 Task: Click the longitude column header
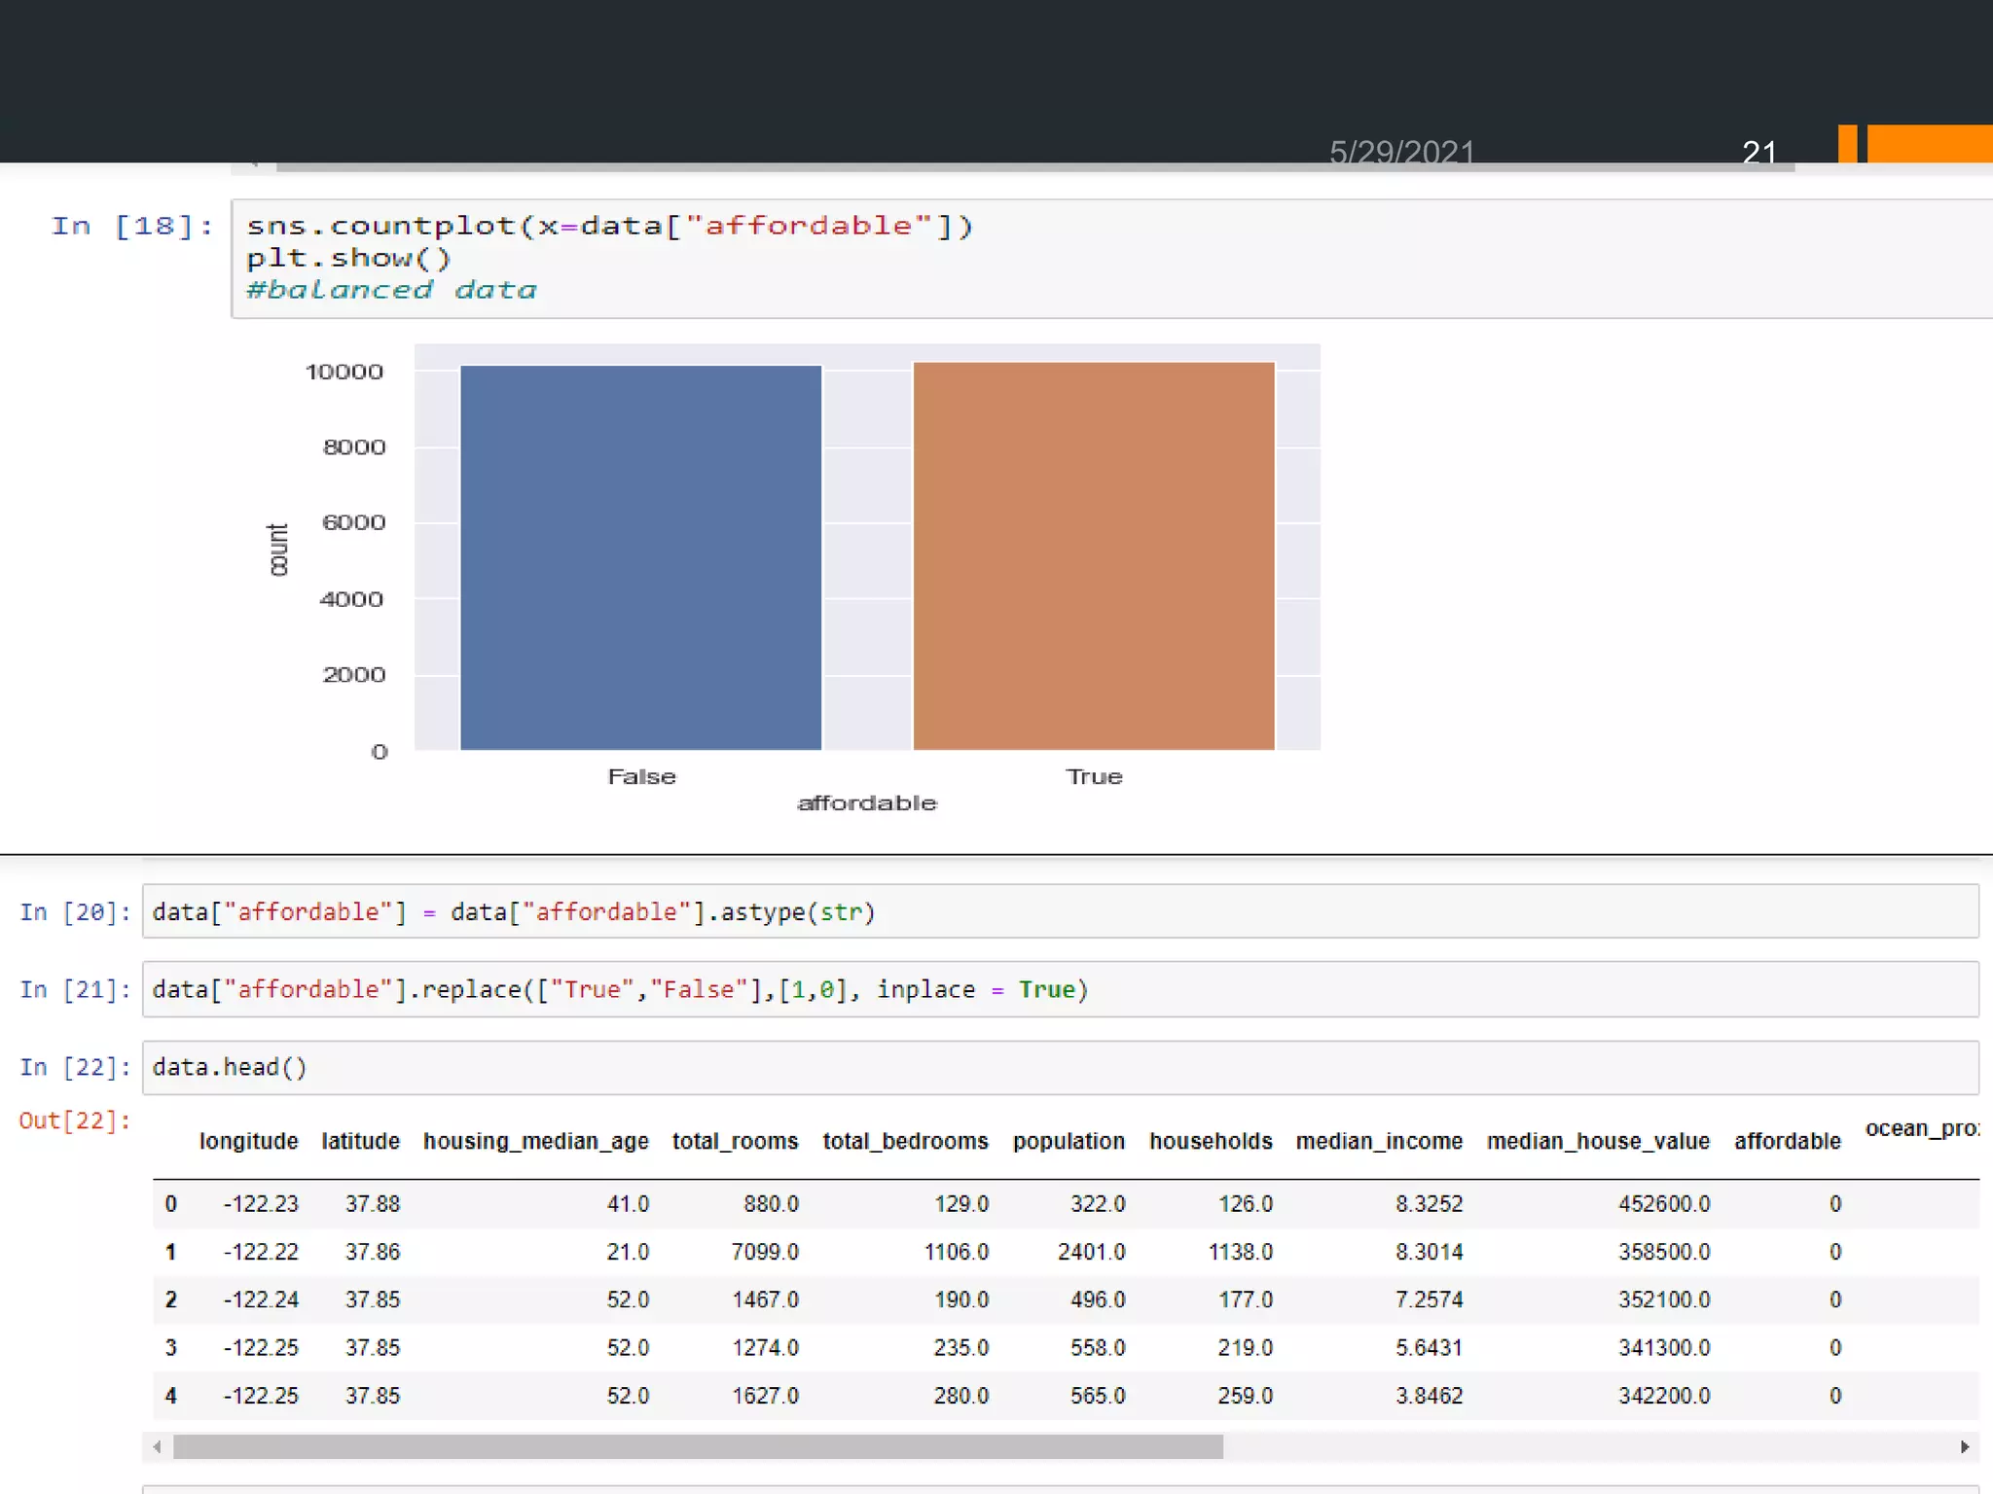(x=248, y=1142)
